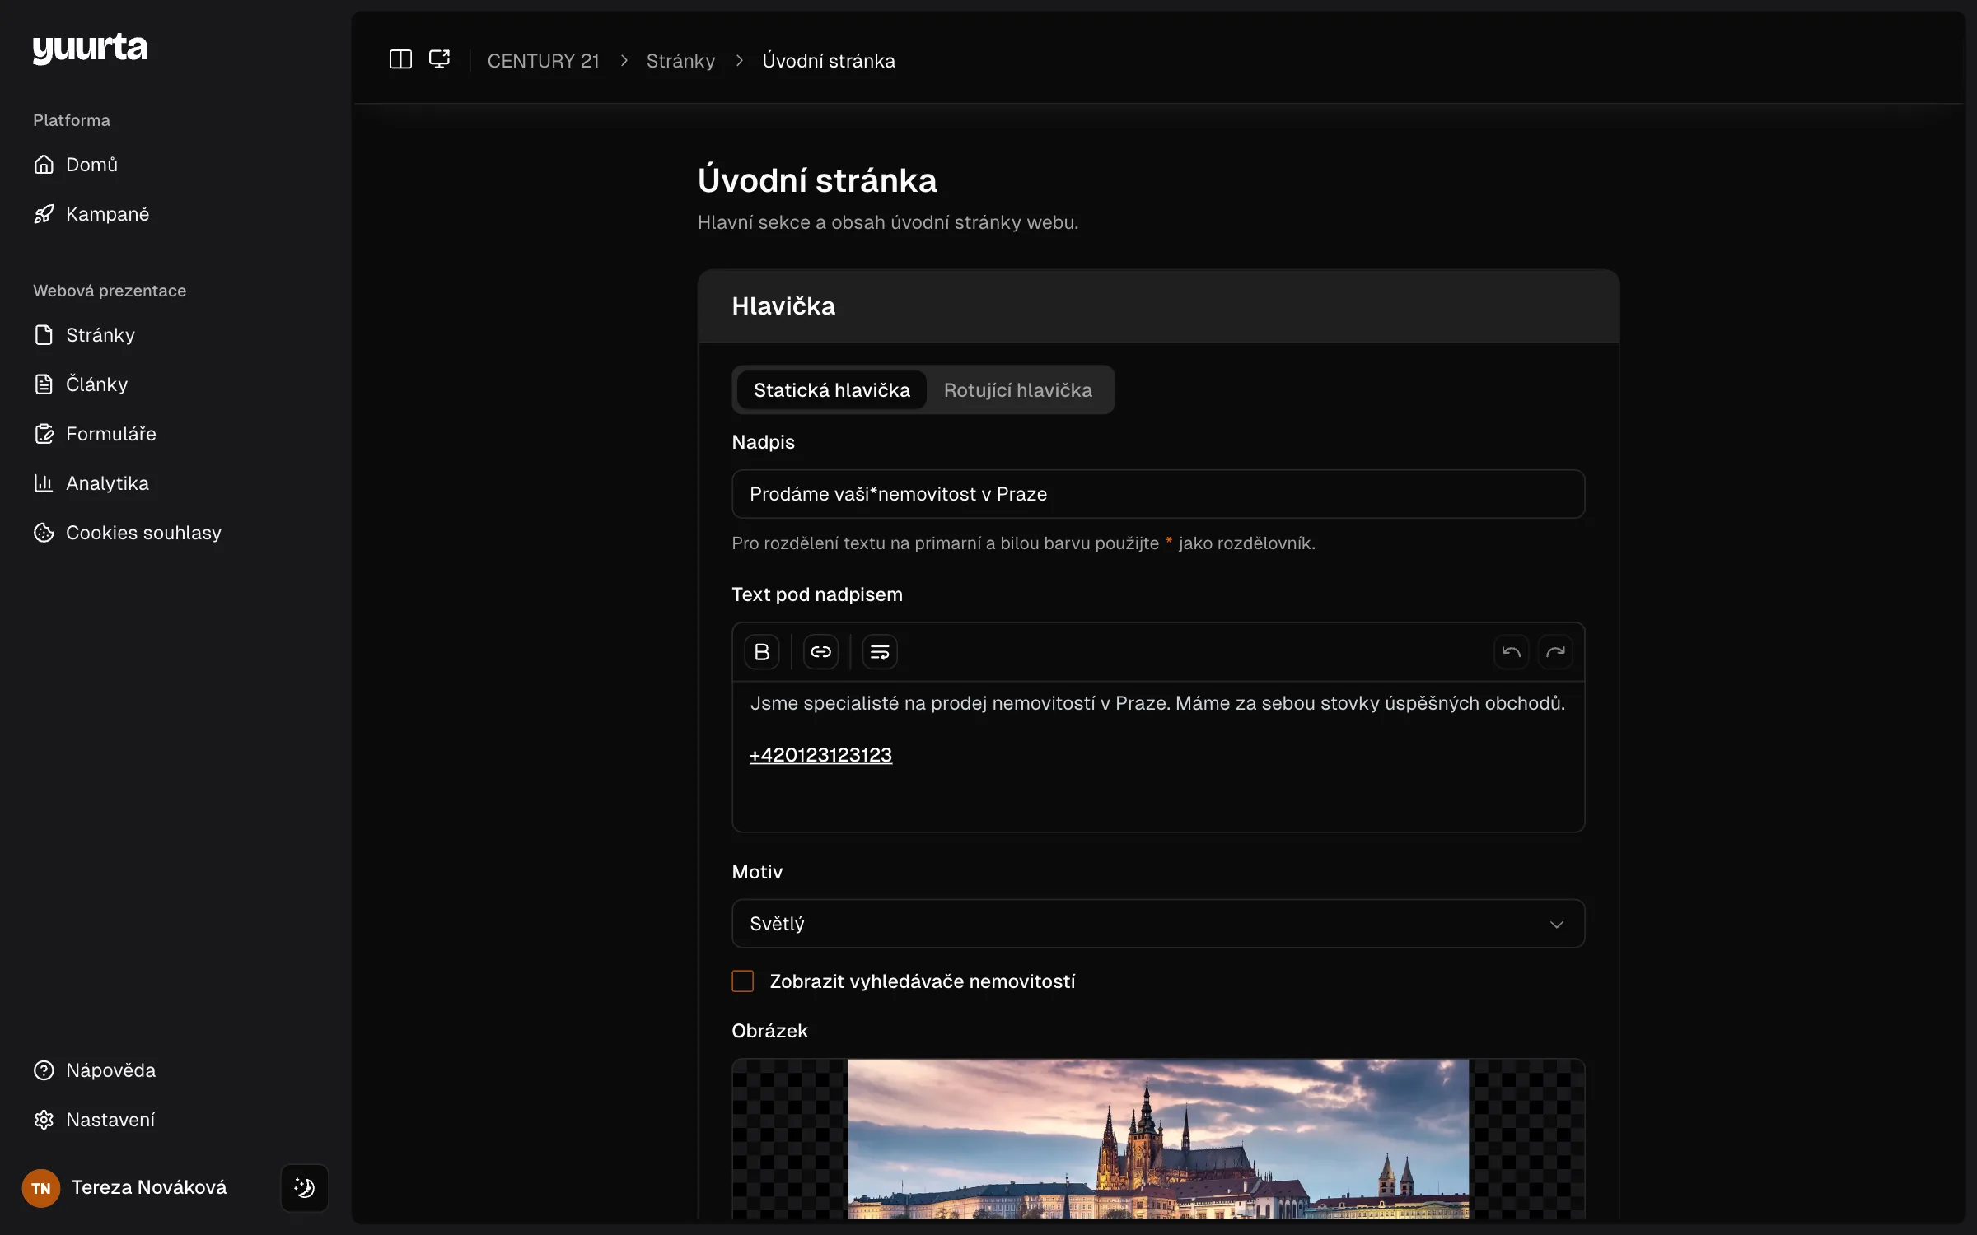Toggle the sidebar panel icon

pos(400,60)
